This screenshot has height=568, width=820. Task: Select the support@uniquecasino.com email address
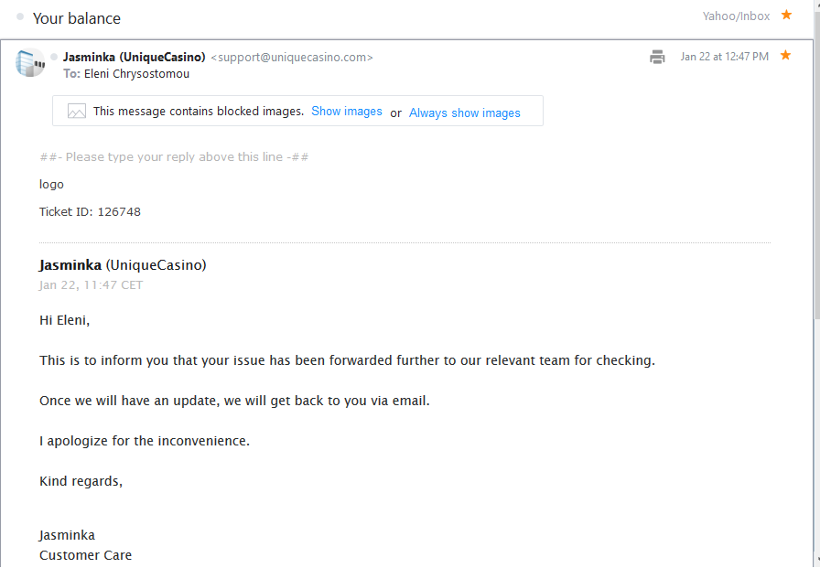pos(292,57)
